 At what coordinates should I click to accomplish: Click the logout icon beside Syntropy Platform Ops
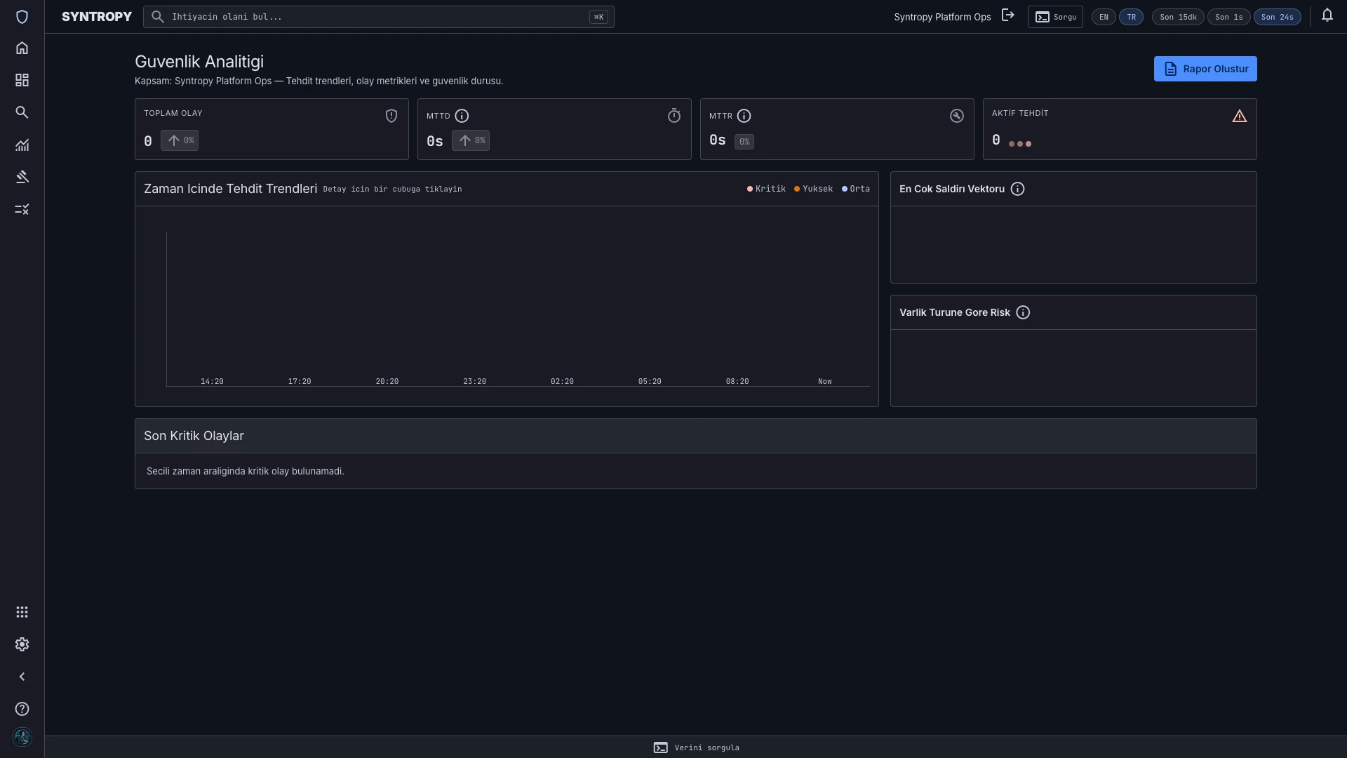click(x=1007, y=15)
